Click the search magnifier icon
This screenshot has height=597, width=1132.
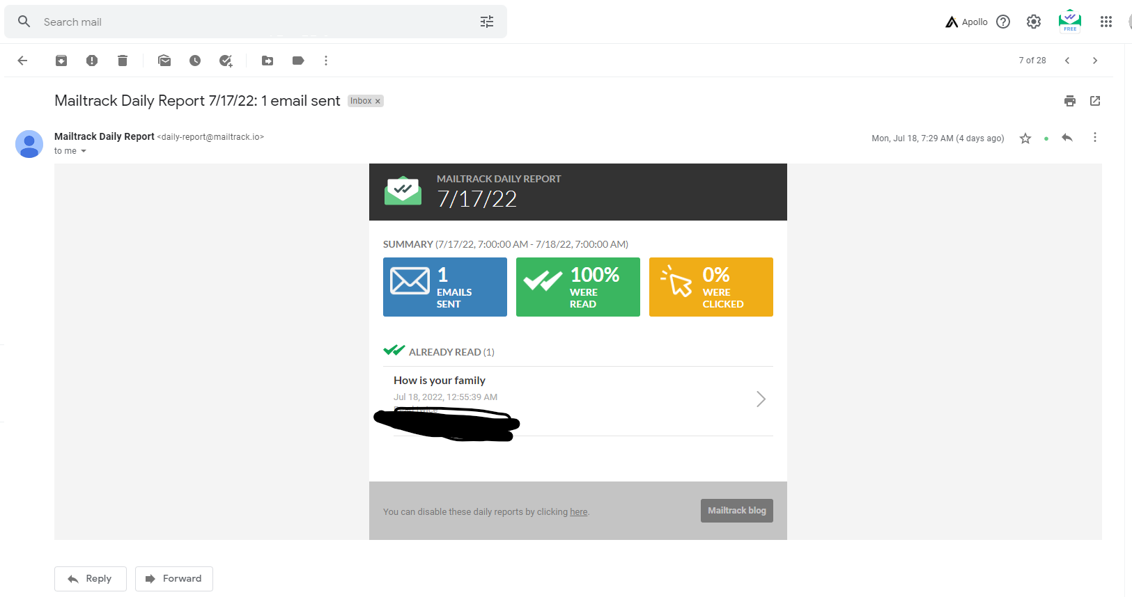click(24, 22)
